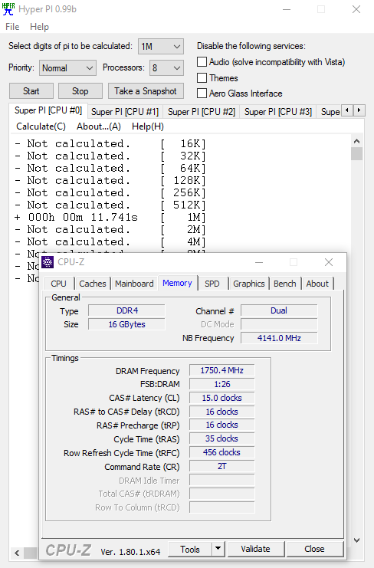Click the Hyper PI application icon
This screenshot has height=568, width=374.
[x=8, y=9]
